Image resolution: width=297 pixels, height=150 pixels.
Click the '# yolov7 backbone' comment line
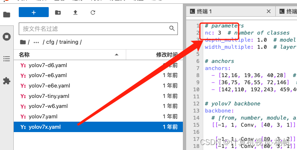(x=232, y=104)
